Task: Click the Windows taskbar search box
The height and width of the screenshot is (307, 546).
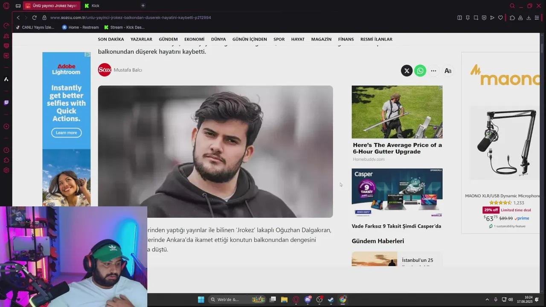Action: (x=228, y=300)
